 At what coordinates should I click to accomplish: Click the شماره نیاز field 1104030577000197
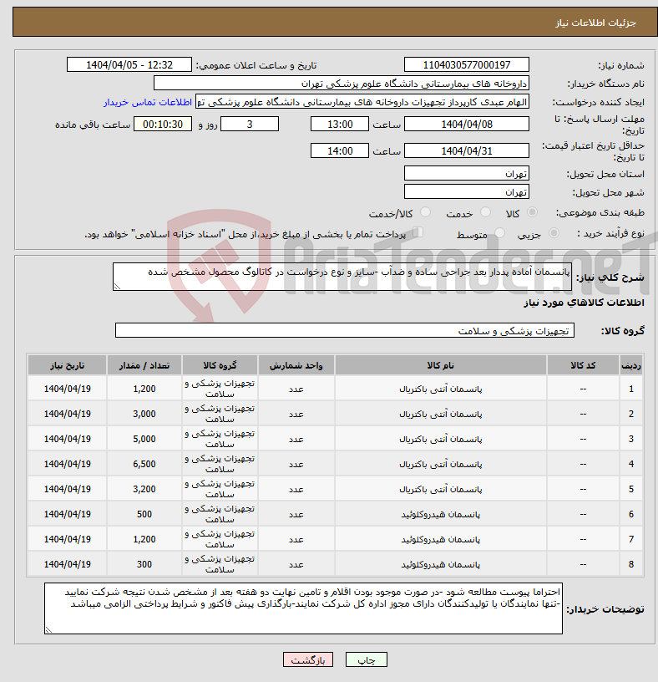[x=466, y=65]
